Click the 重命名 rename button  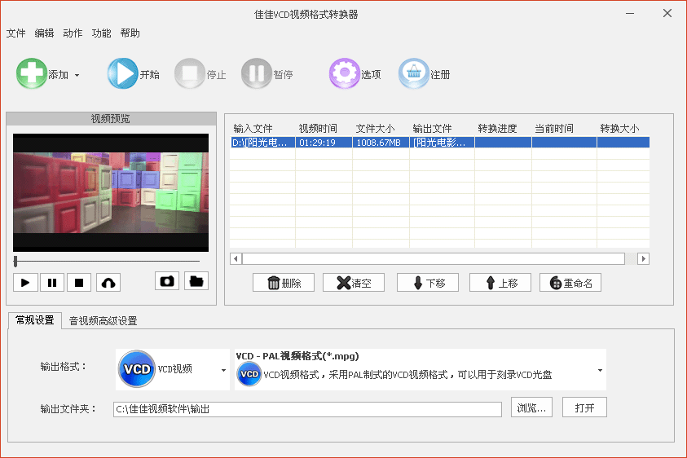[570, 283]
